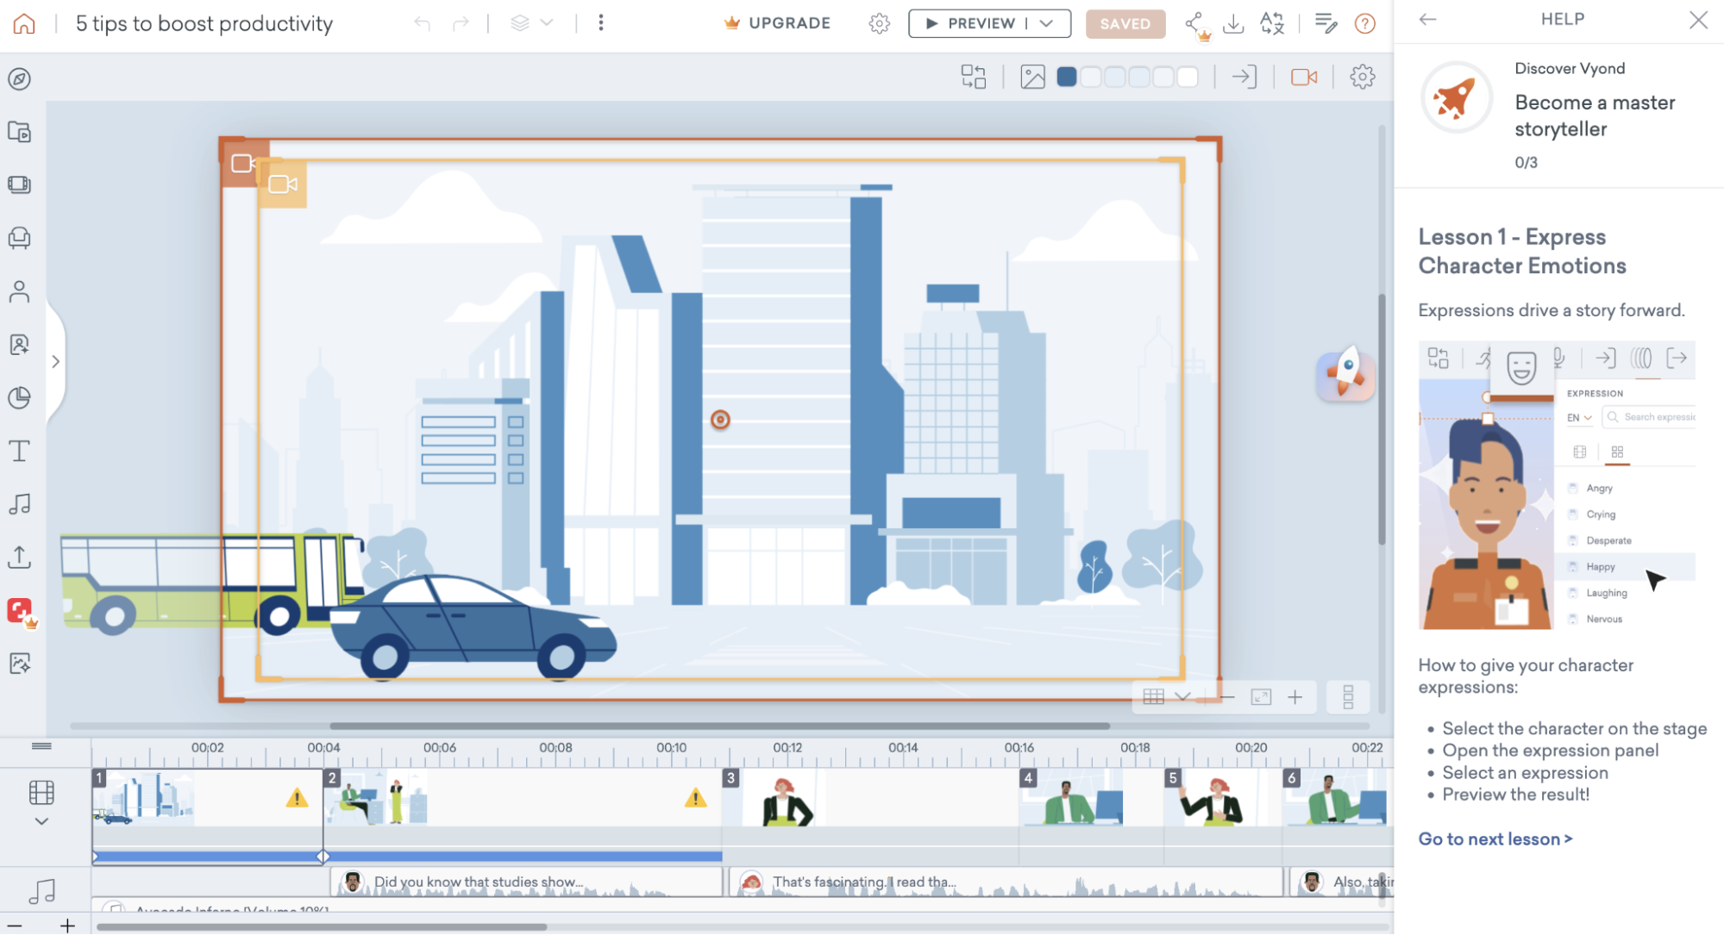The width and height of the screenshot is (1724, 935).
Task: Select the Text tool in the sidebar
Action: coord(21,451)
